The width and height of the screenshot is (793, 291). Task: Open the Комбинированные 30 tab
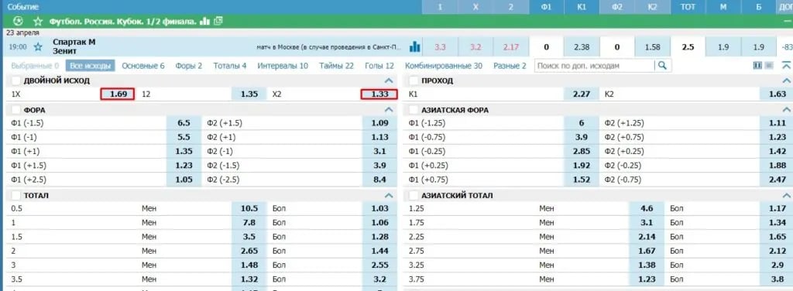tap(444, 66)
